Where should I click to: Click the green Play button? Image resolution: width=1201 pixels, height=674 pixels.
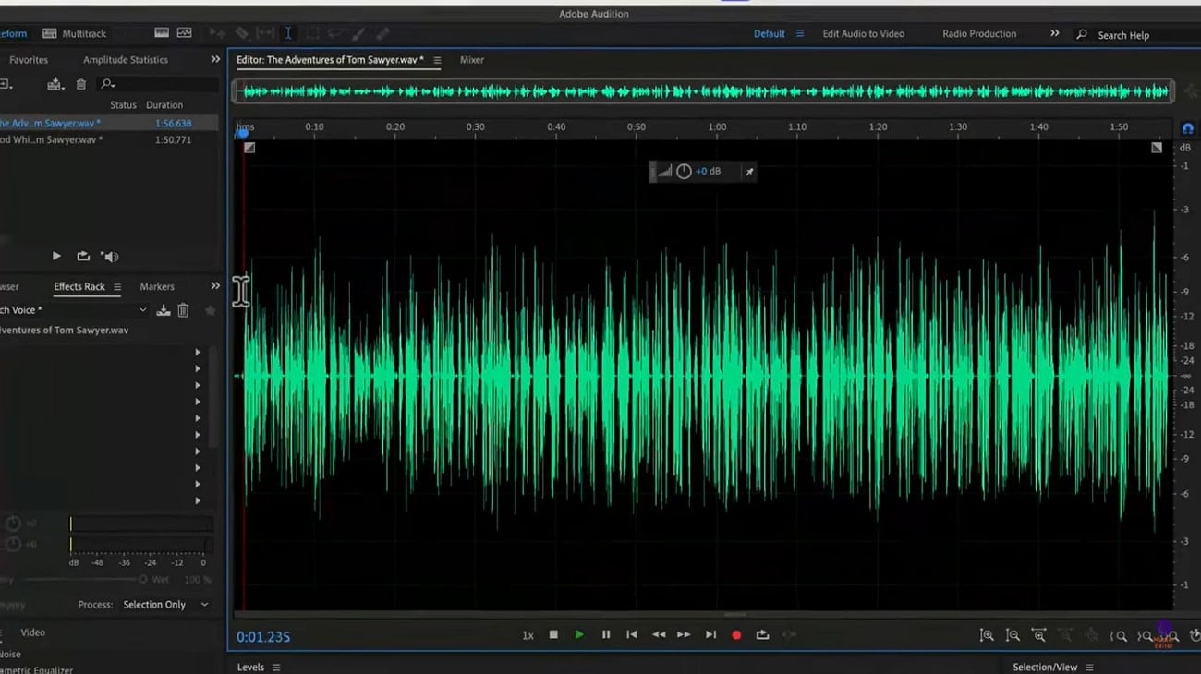579,634
